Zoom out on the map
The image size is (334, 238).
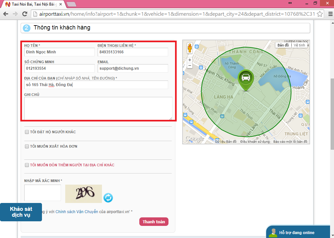[x=189, y=65]
